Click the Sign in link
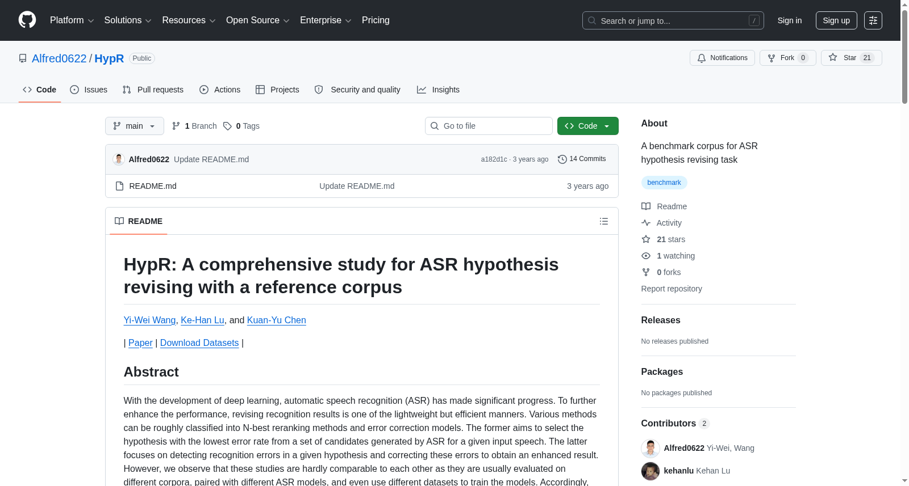This screenshot has width=909, height=486. tap(790, 20)
